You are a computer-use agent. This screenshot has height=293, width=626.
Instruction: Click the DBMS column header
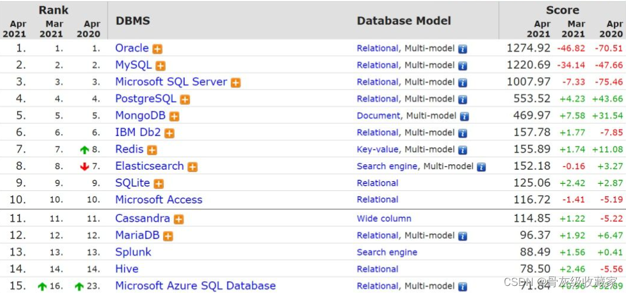pos(133,20)
